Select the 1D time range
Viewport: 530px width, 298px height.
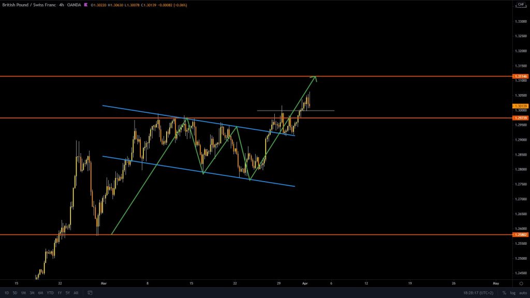coord(7,292)
